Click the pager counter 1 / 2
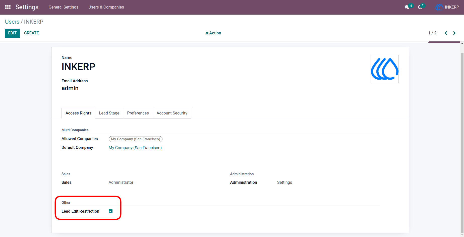The image size is (464, 237). pyautogui.click(x=432, y=33)
